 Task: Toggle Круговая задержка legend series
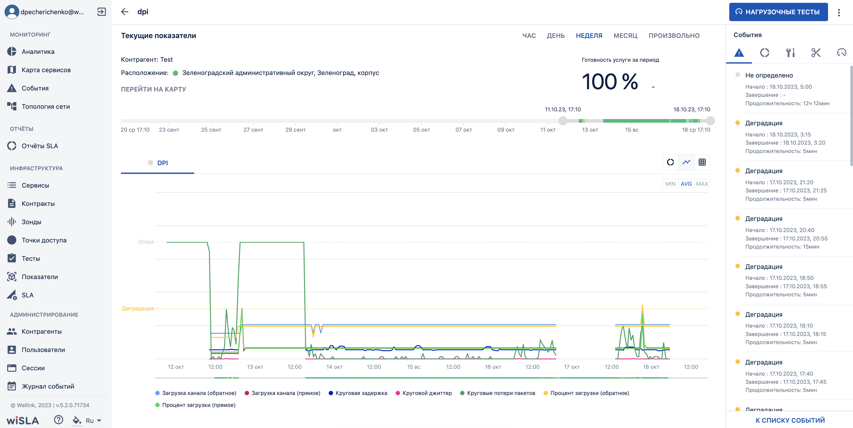coord(358,393)
